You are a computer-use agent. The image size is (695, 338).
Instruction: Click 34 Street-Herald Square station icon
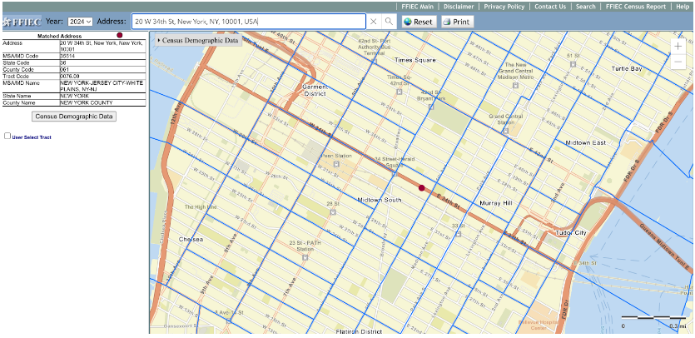click(394, 173)
